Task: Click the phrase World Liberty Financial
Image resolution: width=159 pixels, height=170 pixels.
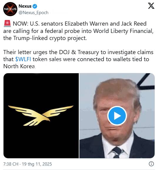Action: point(123,31)
